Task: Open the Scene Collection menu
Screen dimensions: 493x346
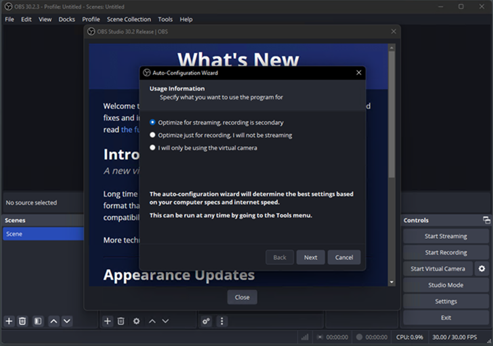Action: click(x=129, y=19)
